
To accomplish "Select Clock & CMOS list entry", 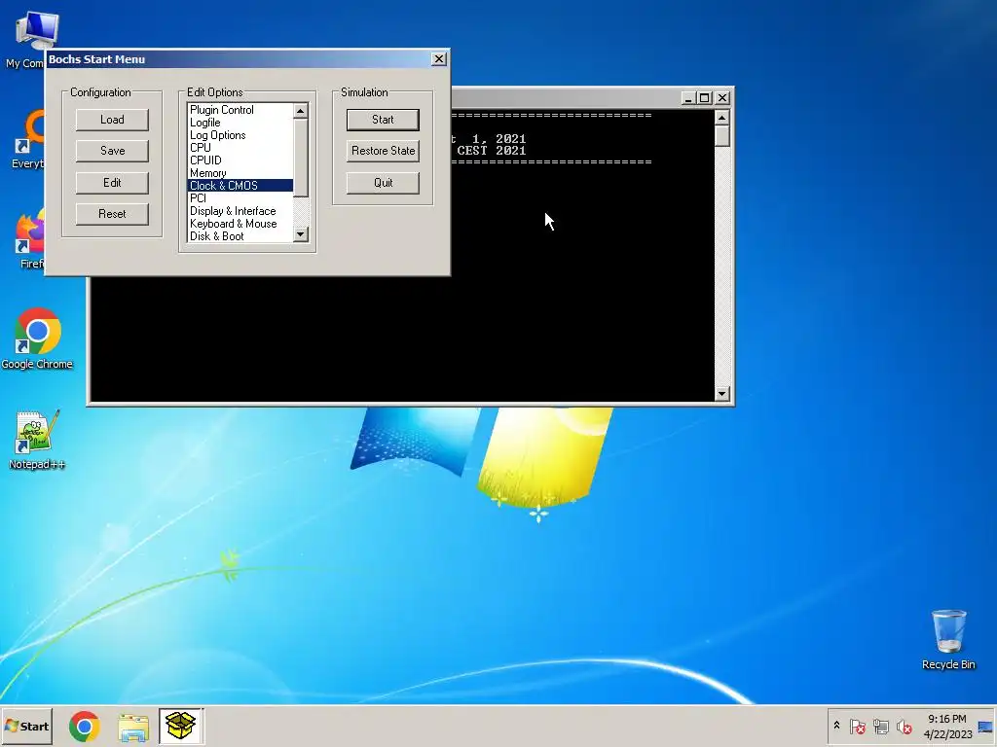I will [x=240, y=186].
